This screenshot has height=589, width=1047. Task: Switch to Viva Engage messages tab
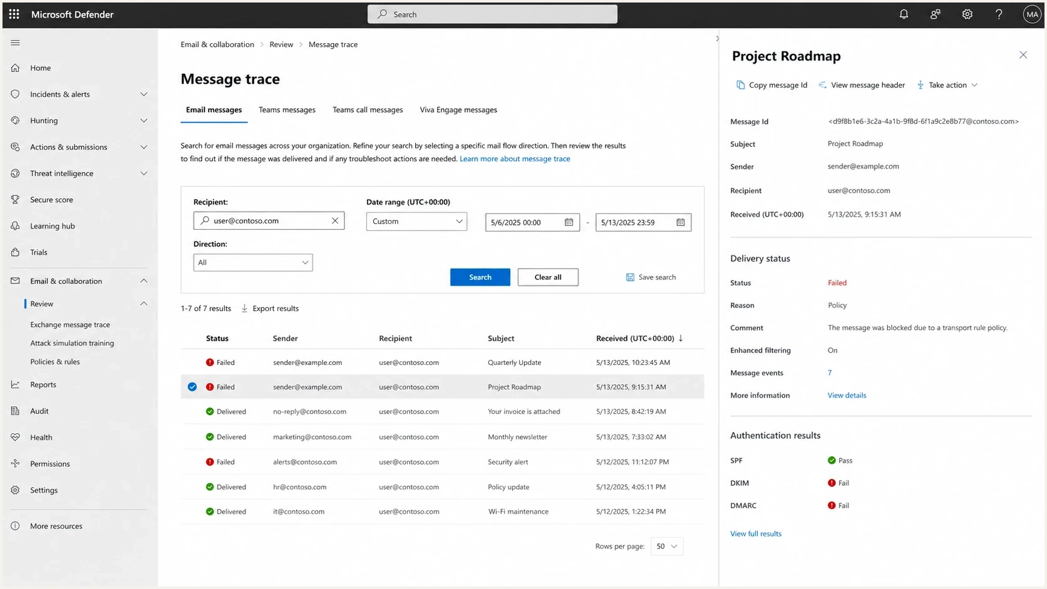458,110
